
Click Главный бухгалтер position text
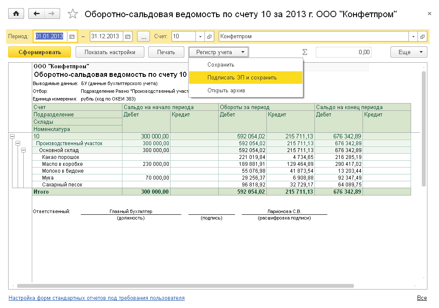click(x=131, y=211)
